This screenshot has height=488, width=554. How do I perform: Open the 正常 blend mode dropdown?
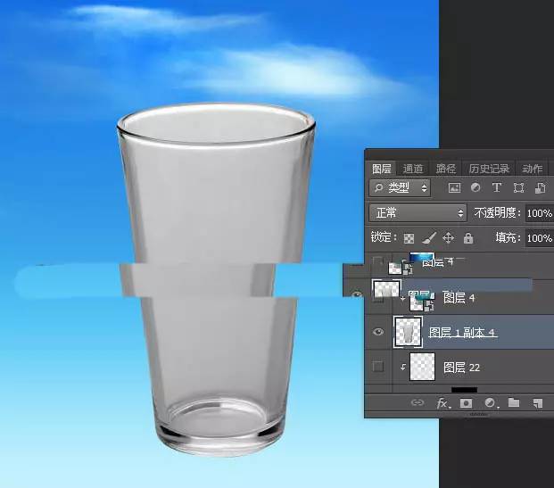[419, 213]
